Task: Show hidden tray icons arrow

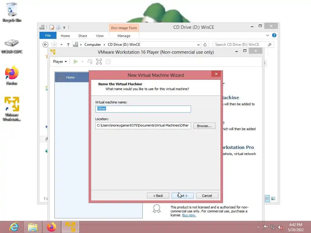Action: click(258, 227)
